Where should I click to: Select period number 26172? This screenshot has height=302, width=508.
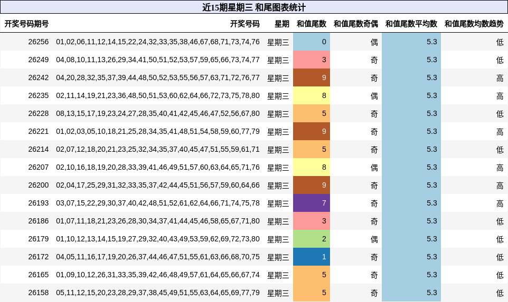tap(38, 257)
